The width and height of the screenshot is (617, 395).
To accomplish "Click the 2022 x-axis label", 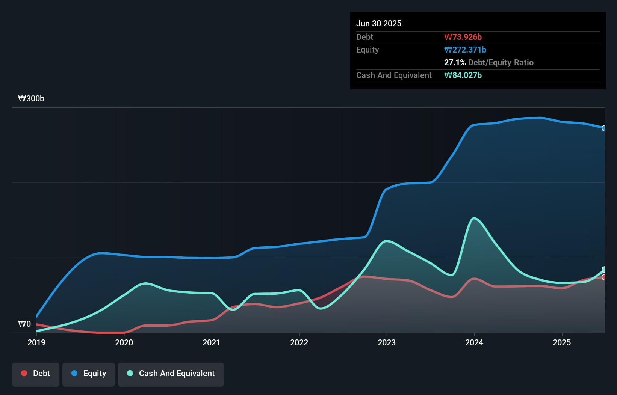I will [x=299, y=342].
